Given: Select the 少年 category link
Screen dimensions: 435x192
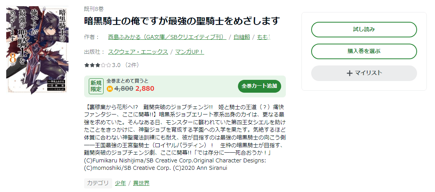Looking at the screenshot, I should 120,183.
